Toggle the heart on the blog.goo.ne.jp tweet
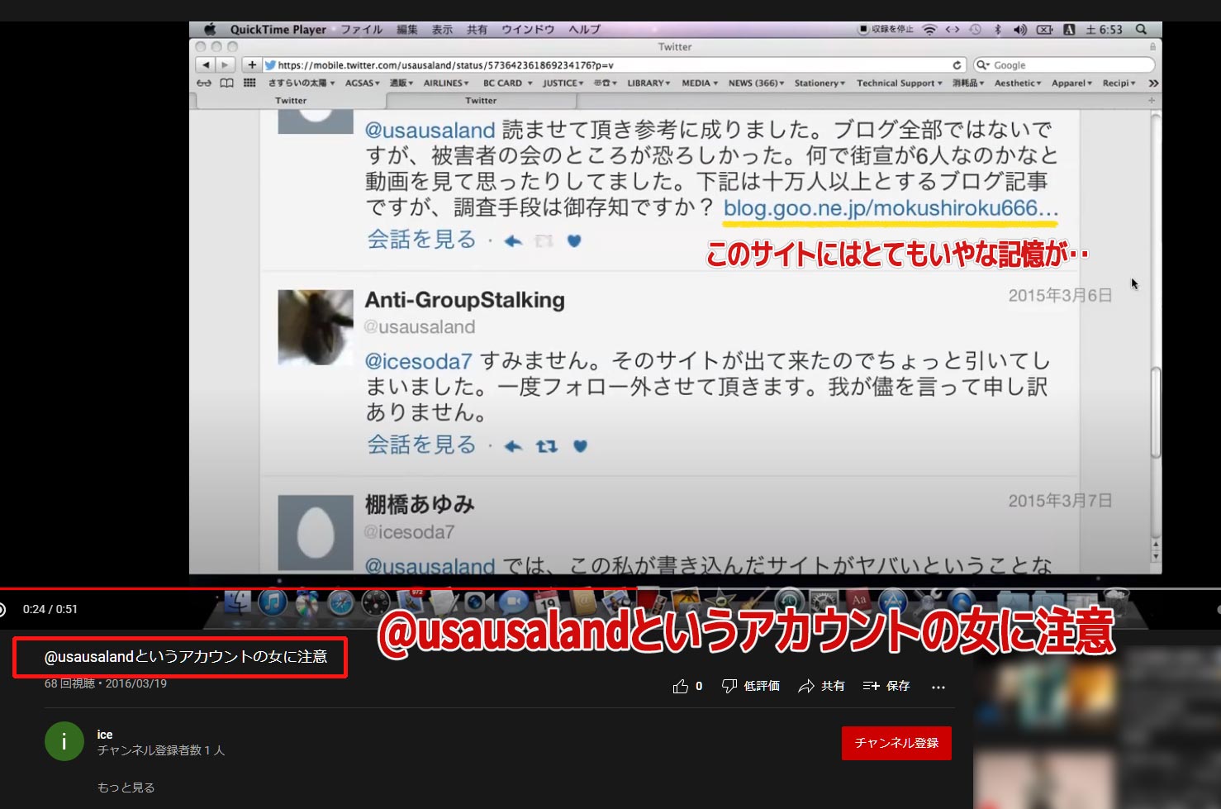This screenshot has height=809, width=1221. click(x=575, y=241)
